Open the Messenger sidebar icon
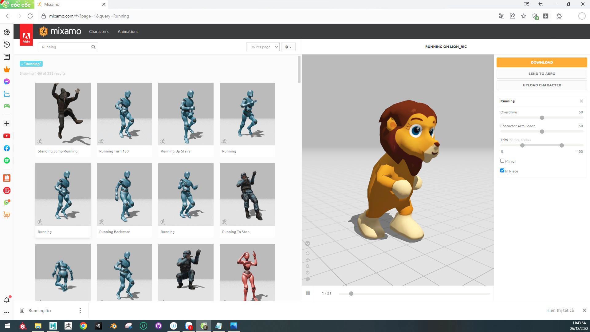 [x=7, y=81]
